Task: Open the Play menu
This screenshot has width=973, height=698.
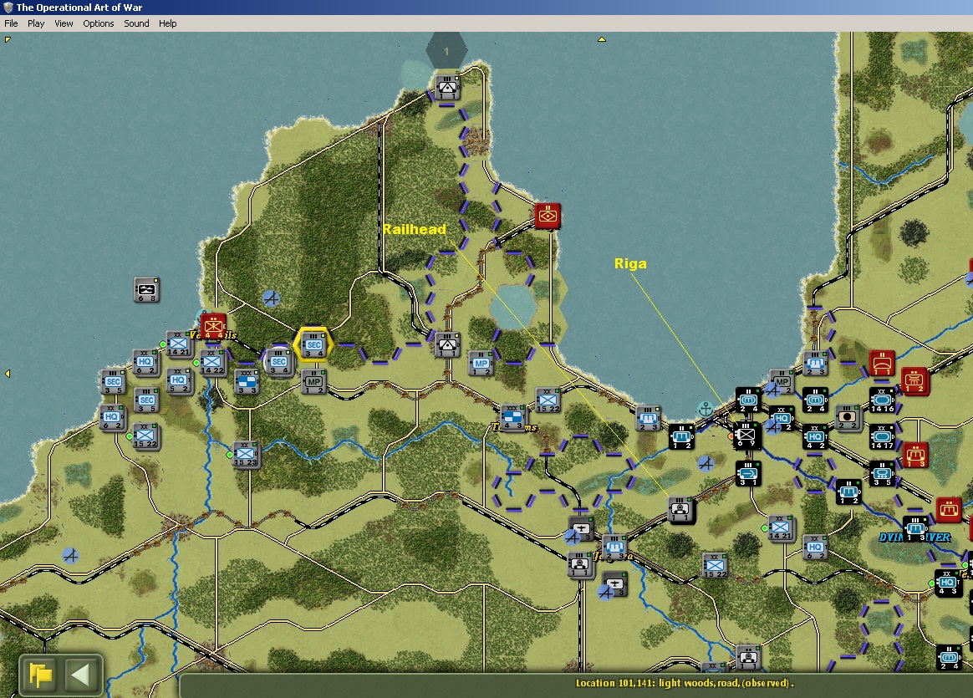Action: point(36,23)
